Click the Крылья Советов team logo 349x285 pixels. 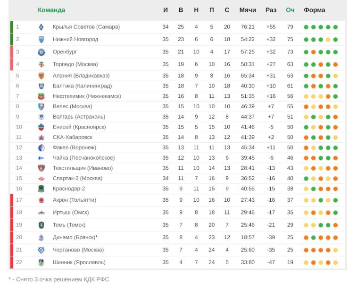(41, 27)
